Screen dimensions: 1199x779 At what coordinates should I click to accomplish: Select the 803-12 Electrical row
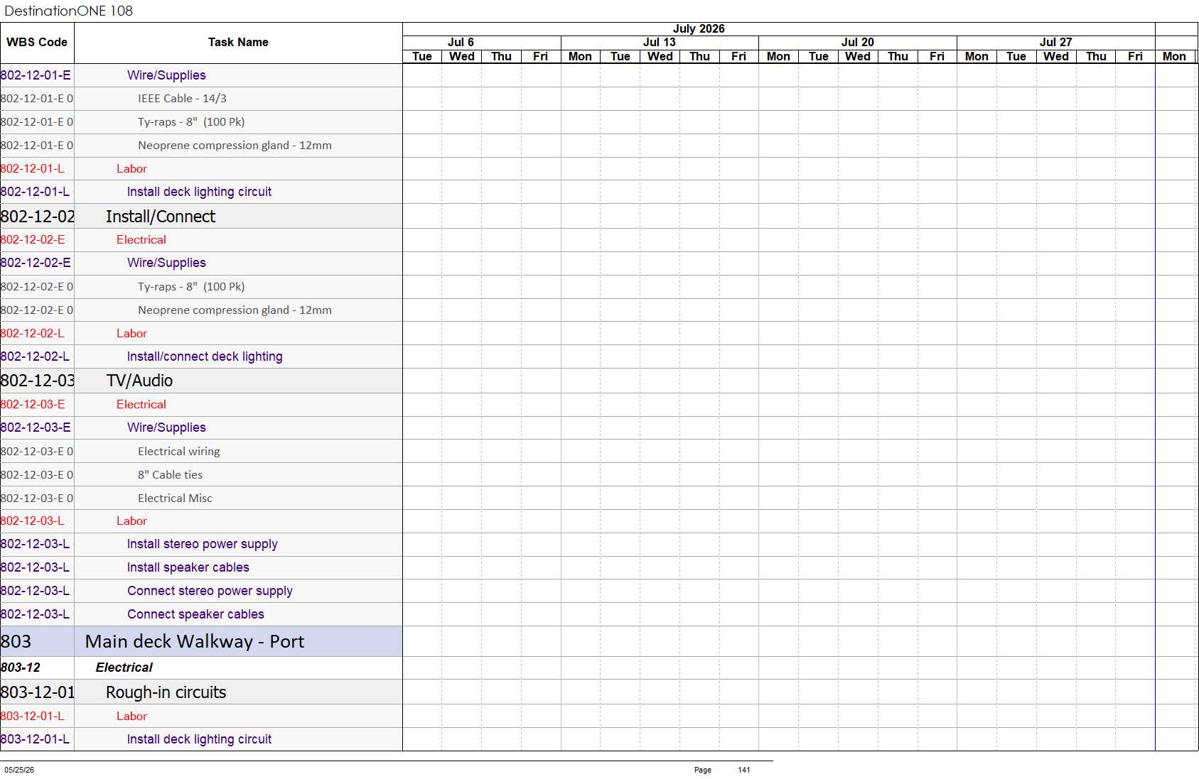coord(201,668)
